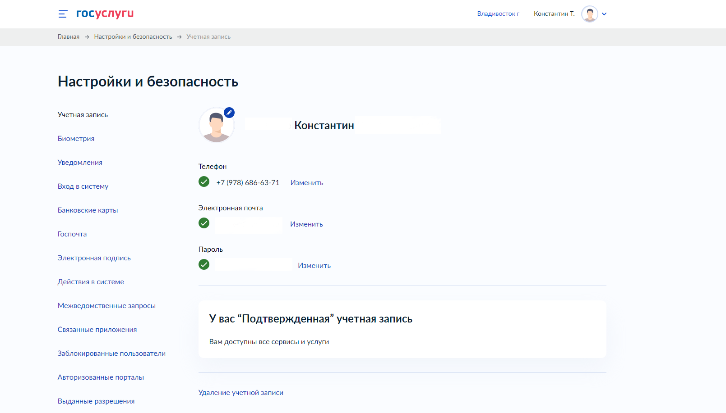
Task: Click the large profile picture
Action: tap(216, 126)
